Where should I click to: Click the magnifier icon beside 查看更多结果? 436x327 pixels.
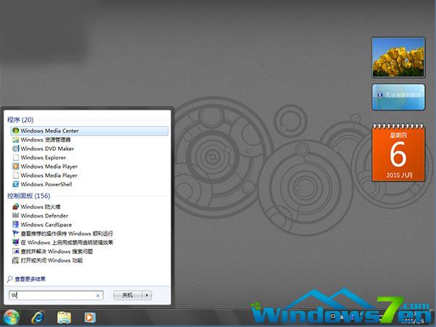point(9,278)
